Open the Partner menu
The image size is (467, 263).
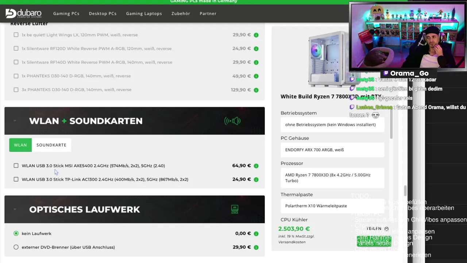pos(208,14)
